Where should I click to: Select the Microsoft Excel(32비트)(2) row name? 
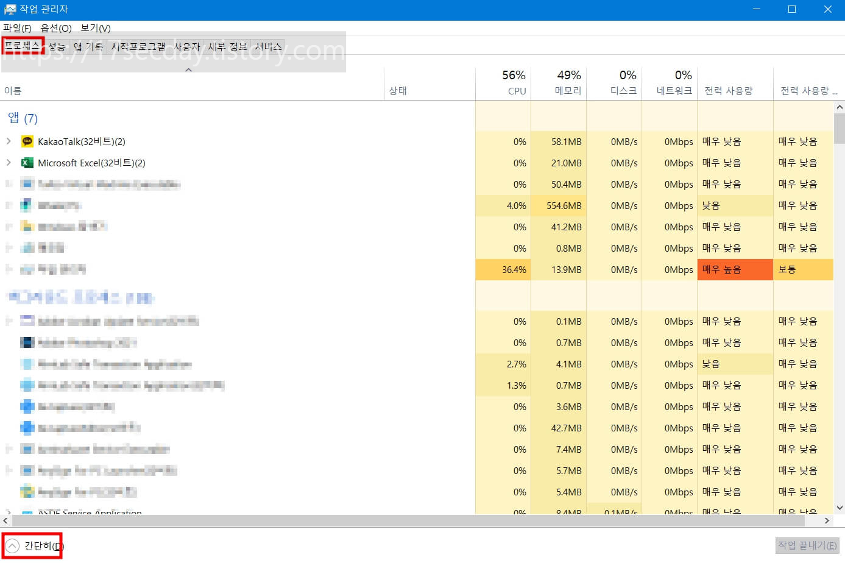tap(91, 163)
